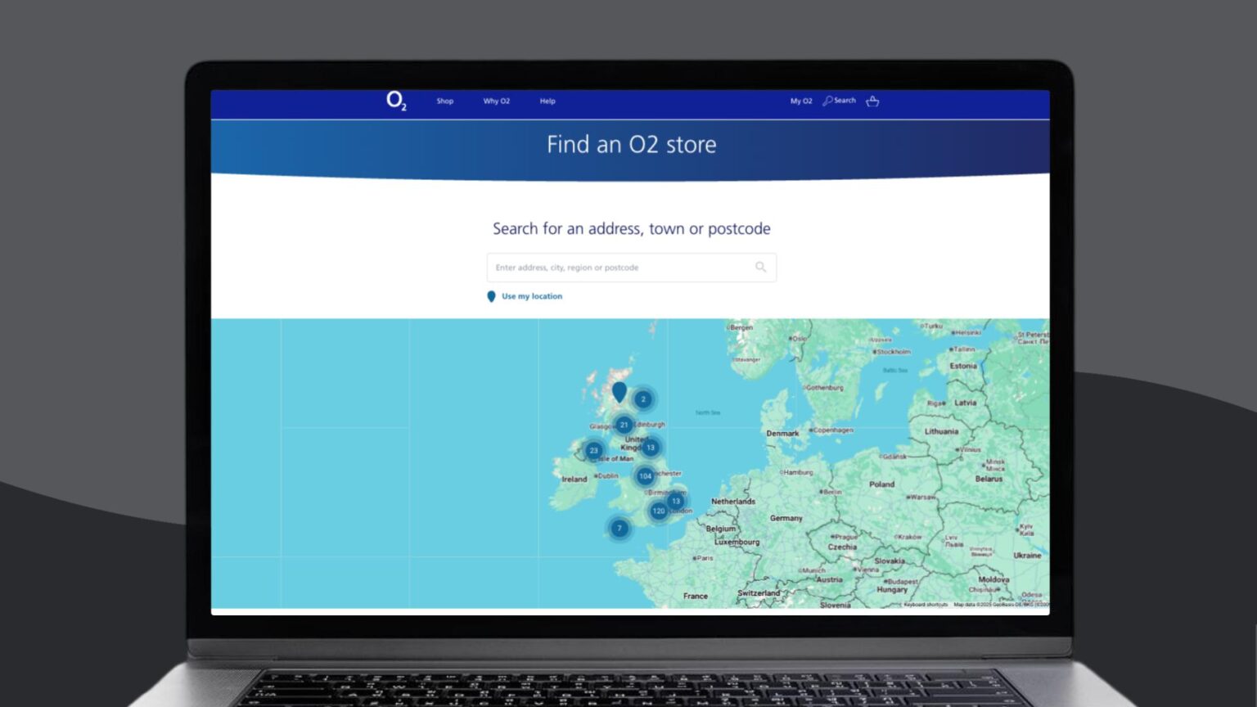The height and width of the screenshot is (707, 1257).
Task: Click the Ireland label on the map
Action: pyautogui.click(x=574, y=480)
